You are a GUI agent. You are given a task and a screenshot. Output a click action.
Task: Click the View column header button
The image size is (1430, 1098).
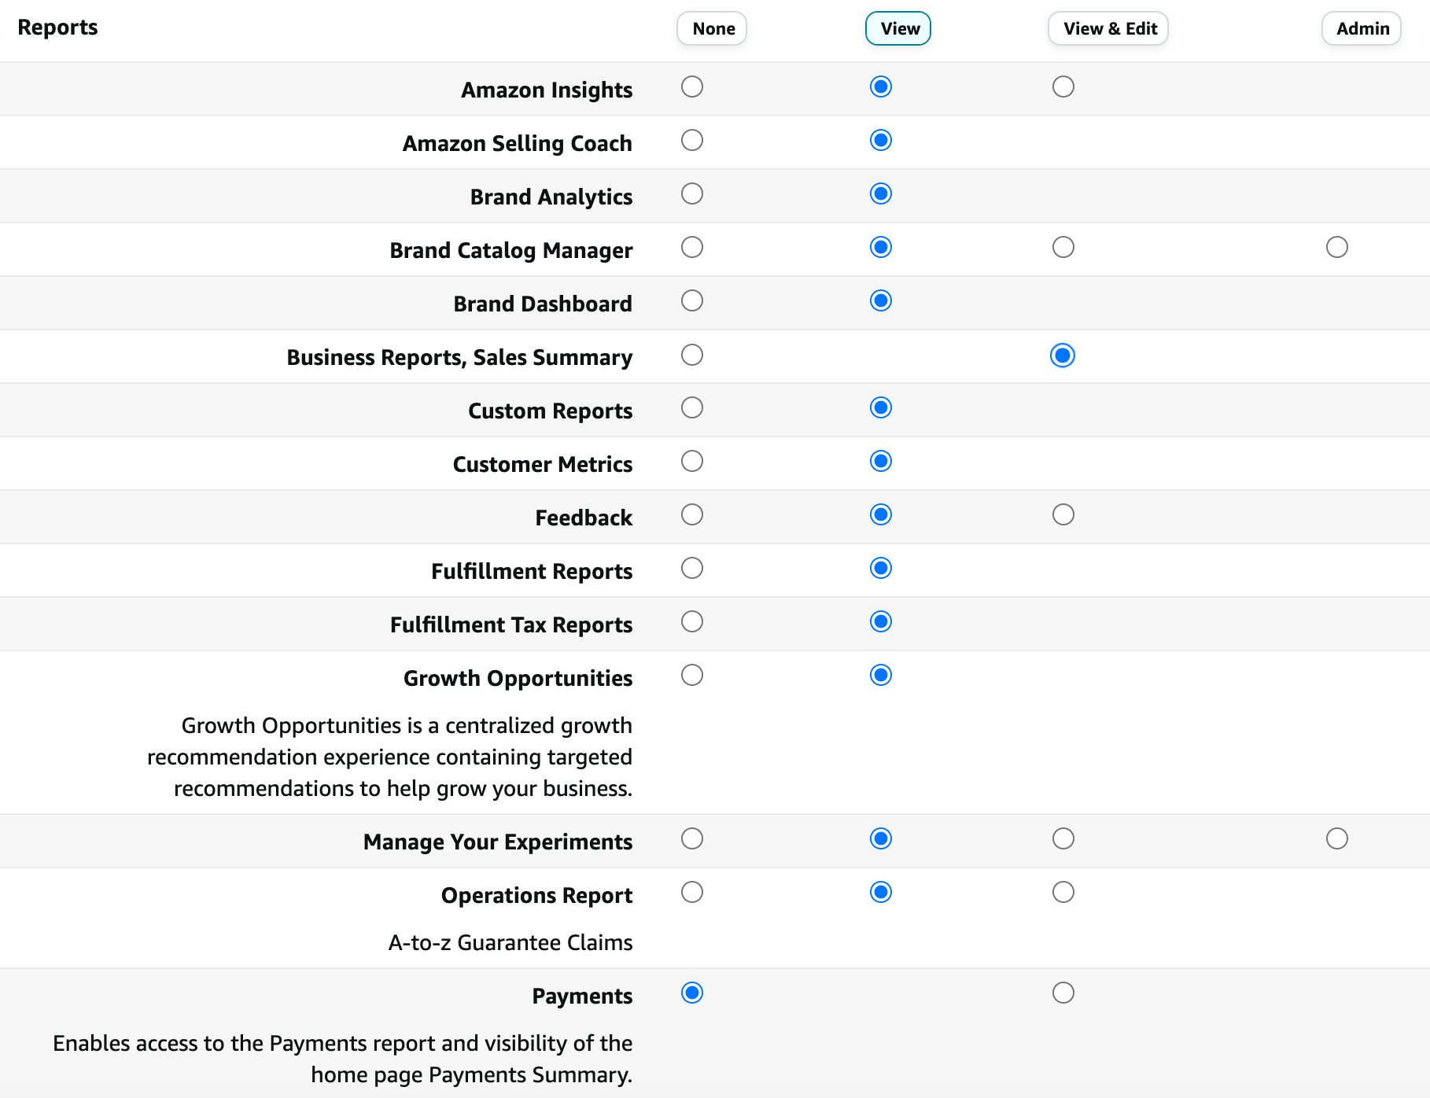tap(897, 28)
